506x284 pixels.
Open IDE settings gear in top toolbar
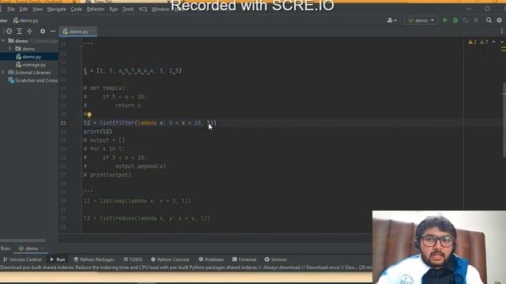pyautogui.click(x=499, y=21)
